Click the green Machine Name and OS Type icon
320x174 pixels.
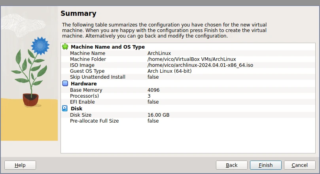point(65,47)
